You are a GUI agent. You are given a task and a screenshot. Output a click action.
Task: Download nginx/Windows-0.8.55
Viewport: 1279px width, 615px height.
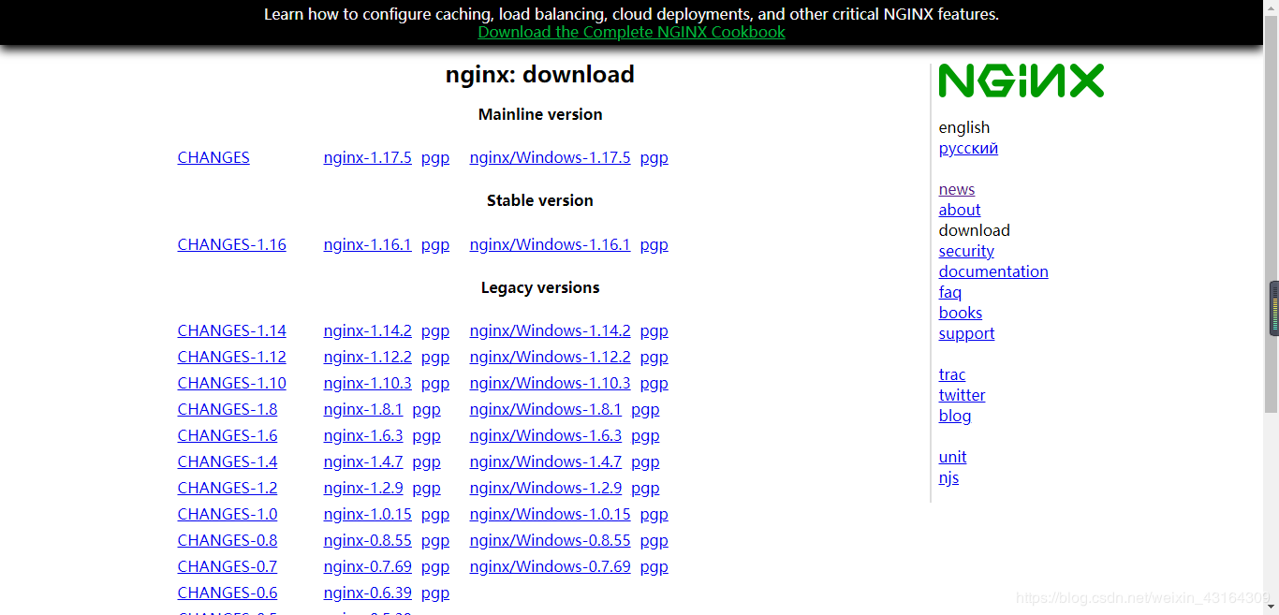pyautogui.click(x=550, y=540)
